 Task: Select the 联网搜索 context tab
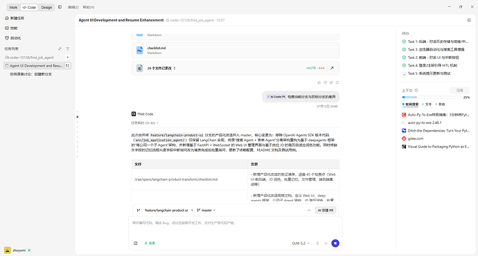pos(410,104)
